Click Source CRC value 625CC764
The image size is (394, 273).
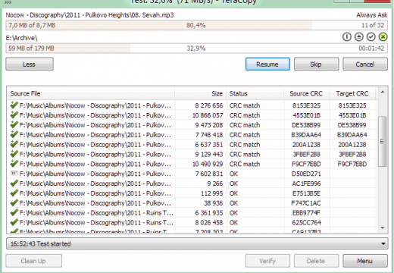pyautogui.click(x=306, y=223)
